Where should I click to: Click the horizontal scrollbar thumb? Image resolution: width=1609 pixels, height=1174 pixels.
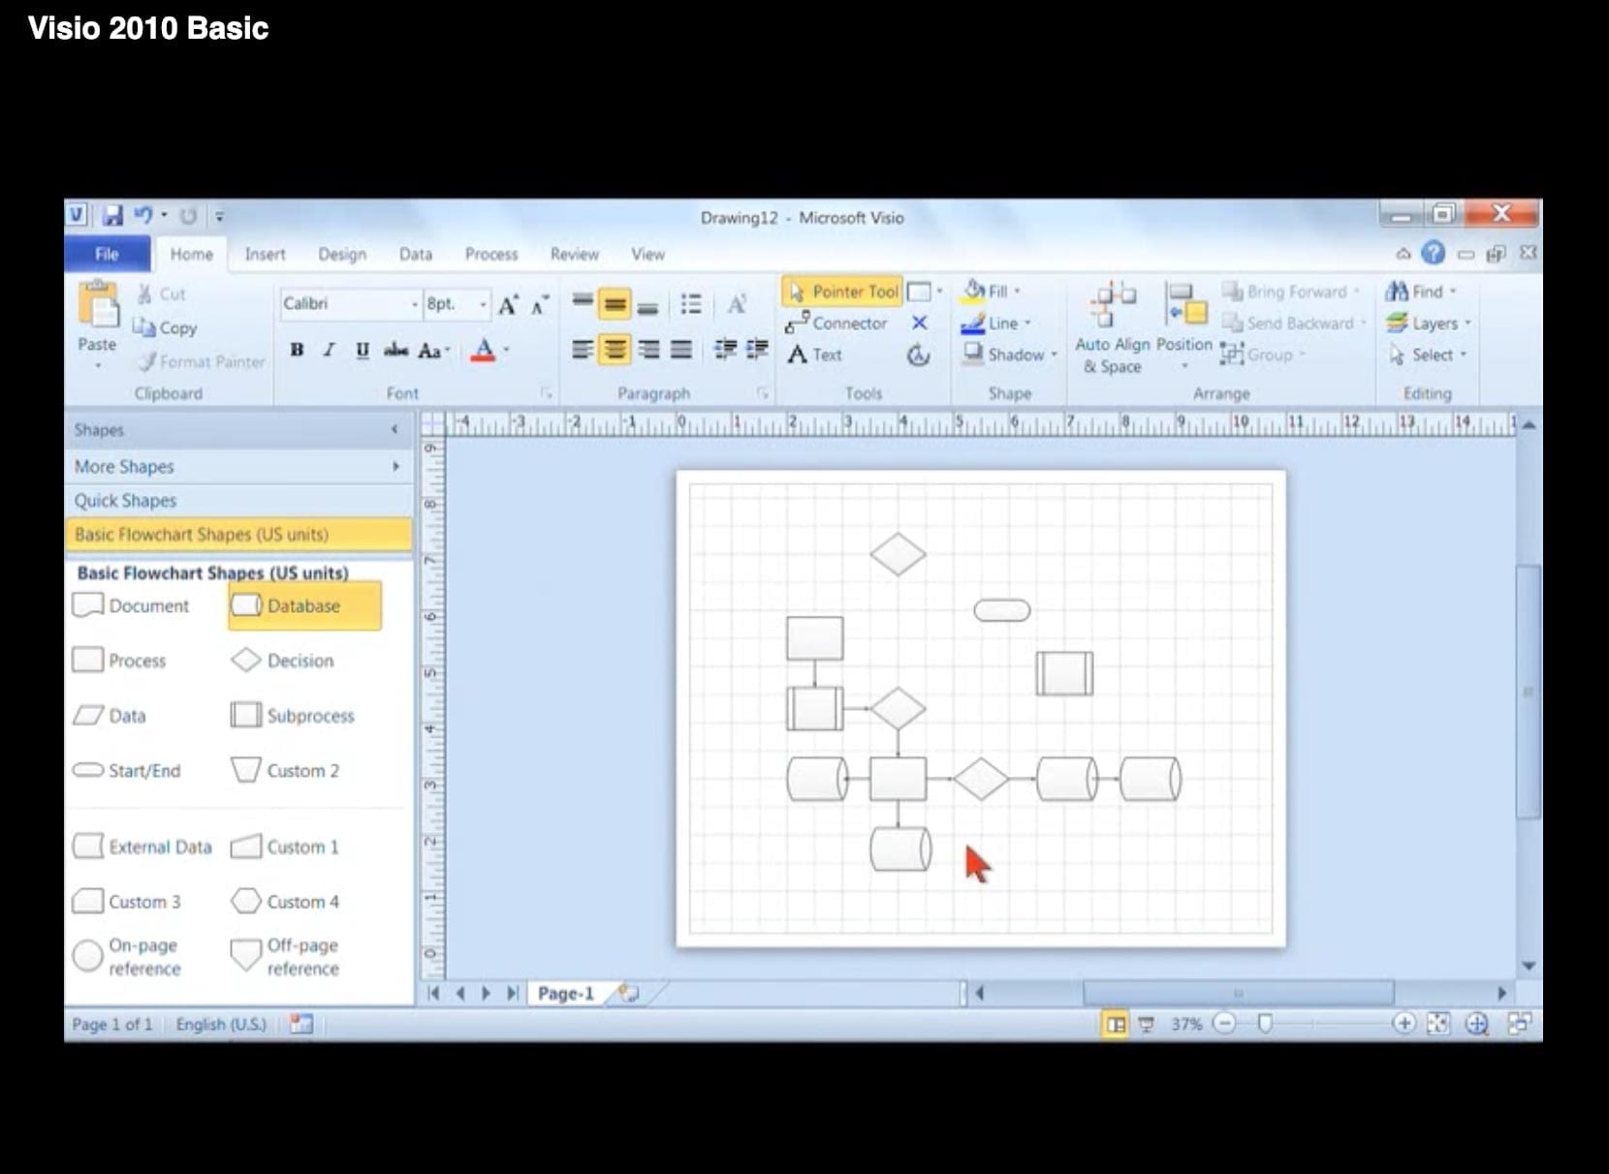1238,993
